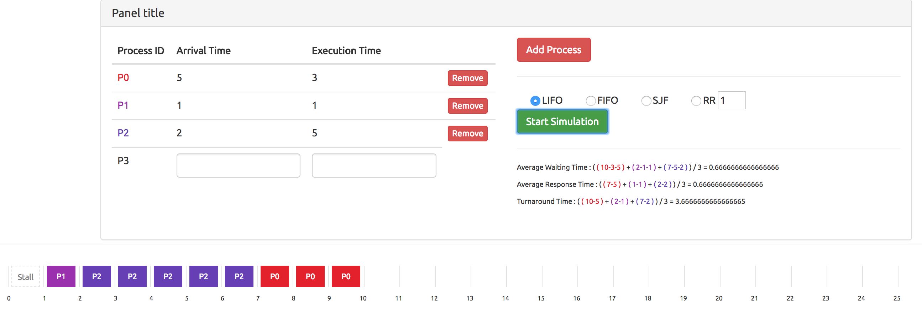Click the timeline tick label 10
The height and width of the screenshot is (314, 922).
coord(363,298)
